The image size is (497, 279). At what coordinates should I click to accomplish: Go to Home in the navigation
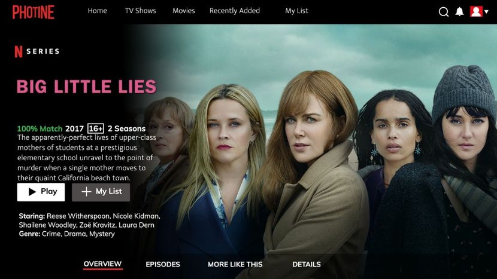pyautogui.click(x=98, y=11)
